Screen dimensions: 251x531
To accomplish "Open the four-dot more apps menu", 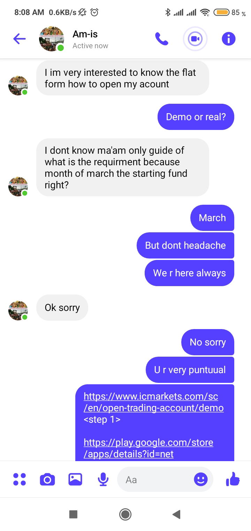I will tap(20, 479).
